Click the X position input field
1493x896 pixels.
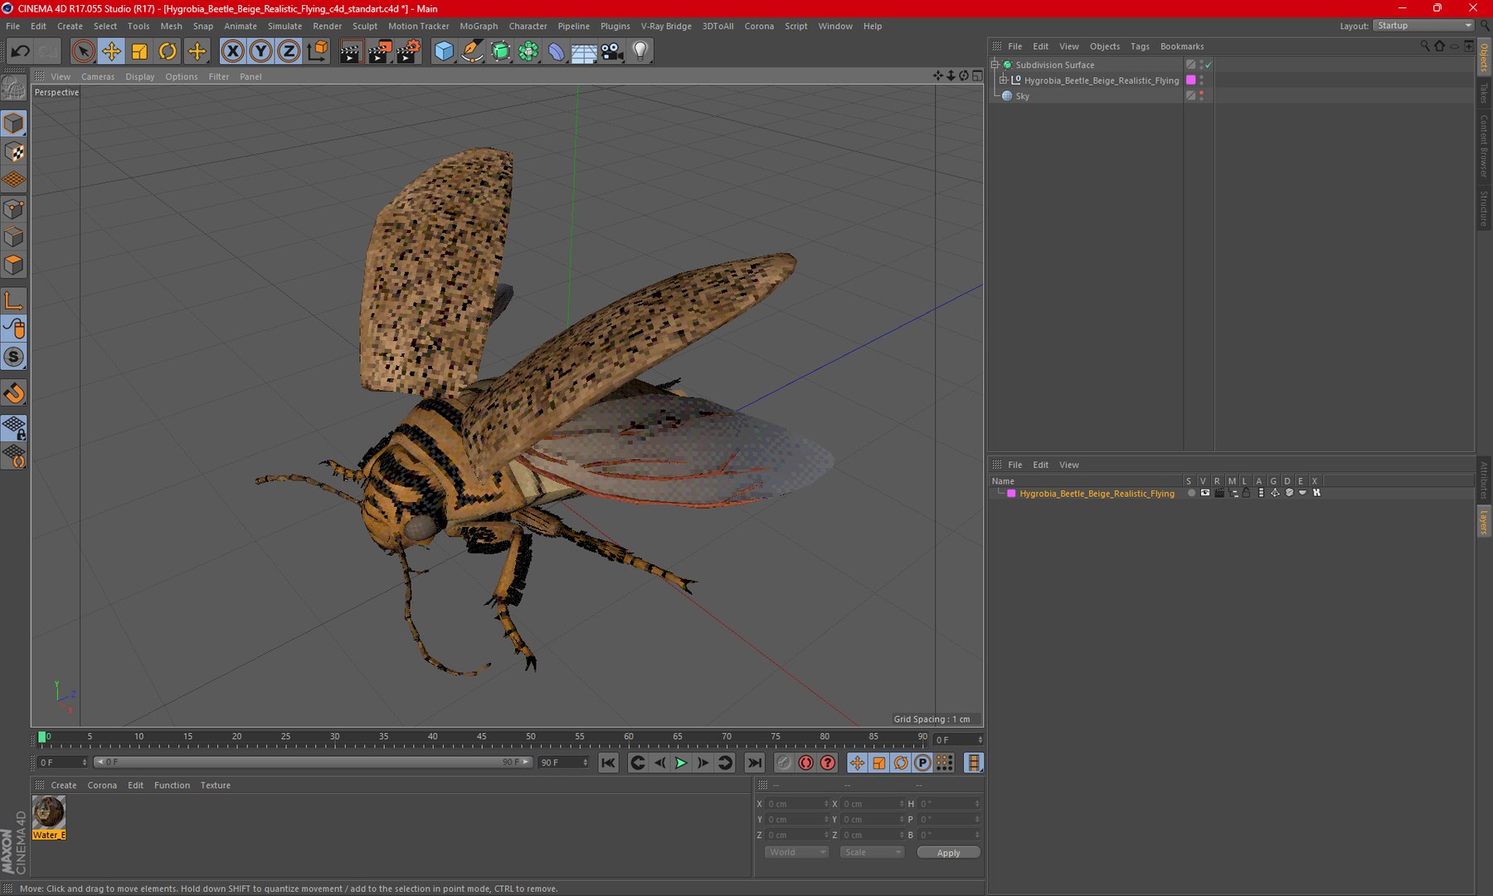(795, 804)
